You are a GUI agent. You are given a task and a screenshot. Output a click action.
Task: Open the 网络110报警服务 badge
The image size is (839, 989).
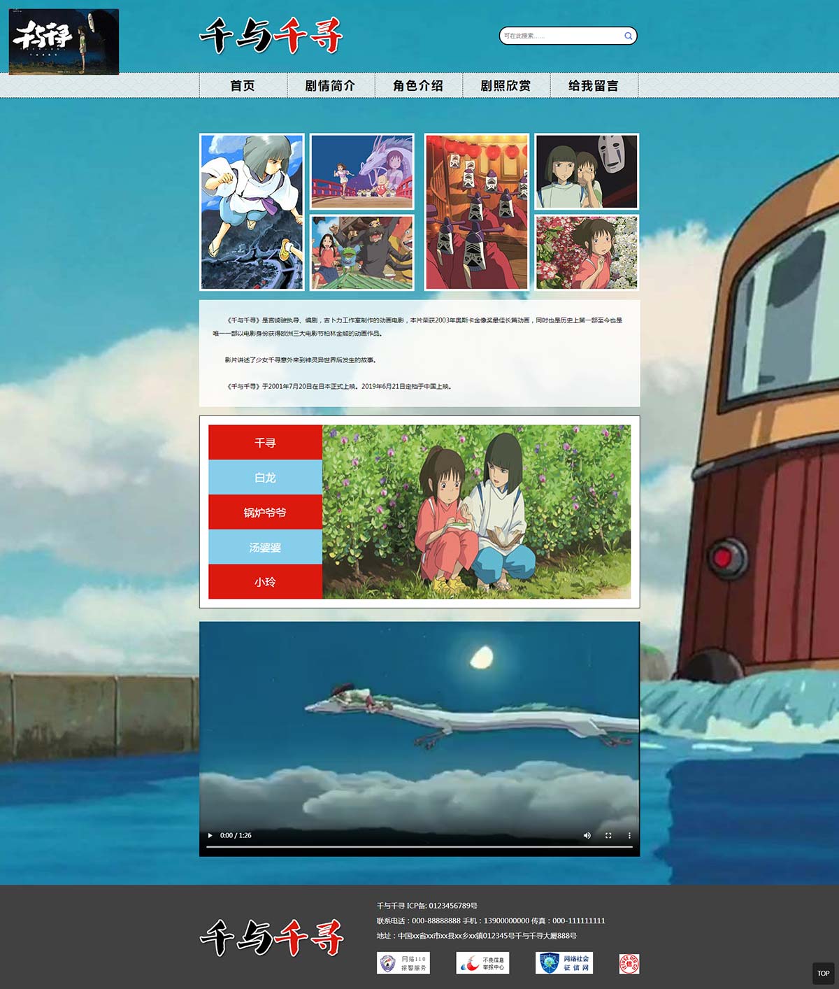(403, 963)
